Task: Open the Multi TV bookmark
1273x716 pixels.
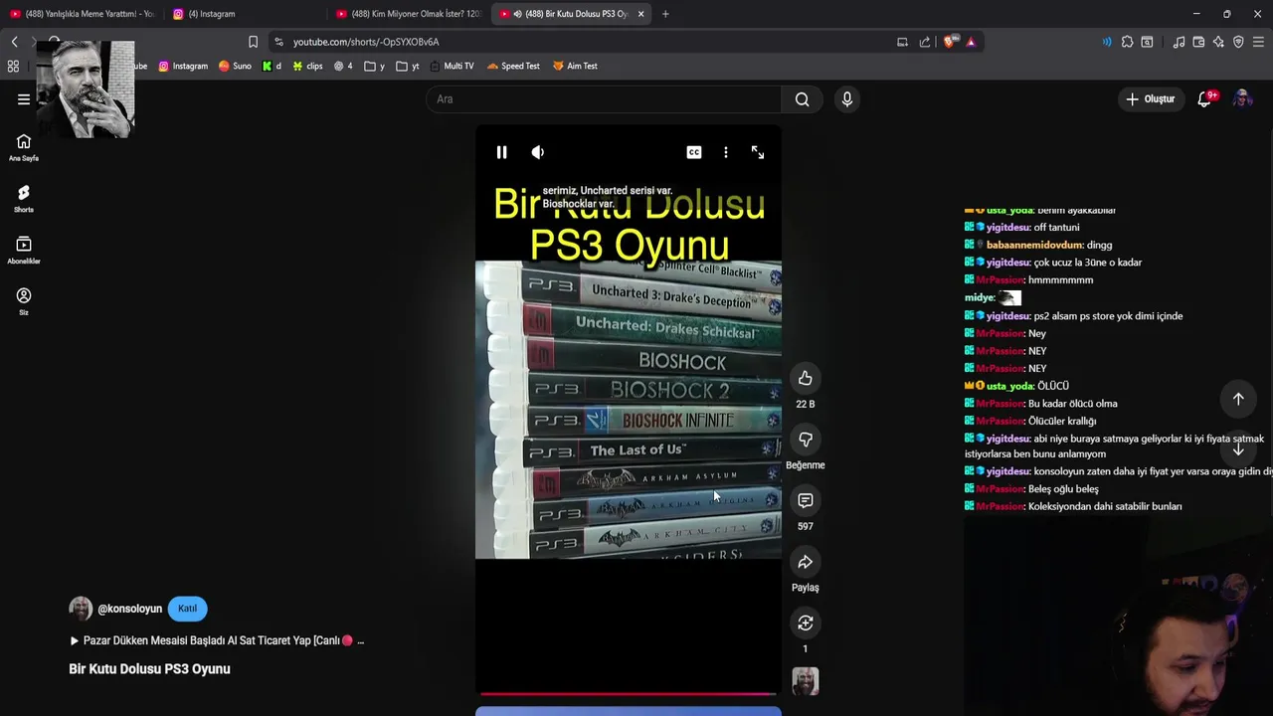Action: point(452,66)
